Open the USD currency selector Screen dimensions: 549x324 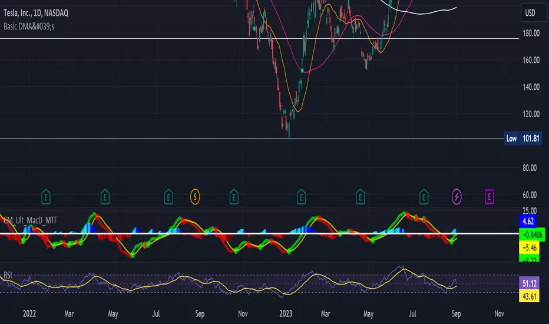[533, 13]
